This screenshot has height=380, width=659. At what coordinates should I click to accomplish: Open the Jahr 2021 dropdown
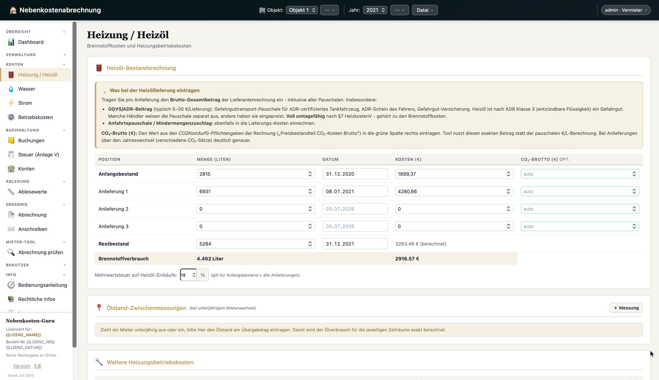(375, 10)
